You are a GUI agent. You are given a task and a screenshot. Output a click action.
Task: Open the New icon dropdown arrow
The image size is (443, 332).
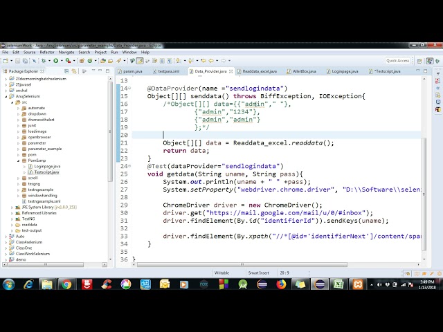[11, 61]
